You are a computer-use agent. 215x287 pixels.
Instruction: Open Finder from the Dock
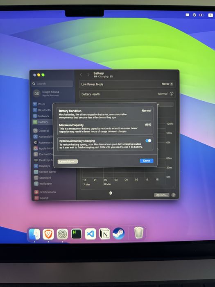tap(34, 234)
